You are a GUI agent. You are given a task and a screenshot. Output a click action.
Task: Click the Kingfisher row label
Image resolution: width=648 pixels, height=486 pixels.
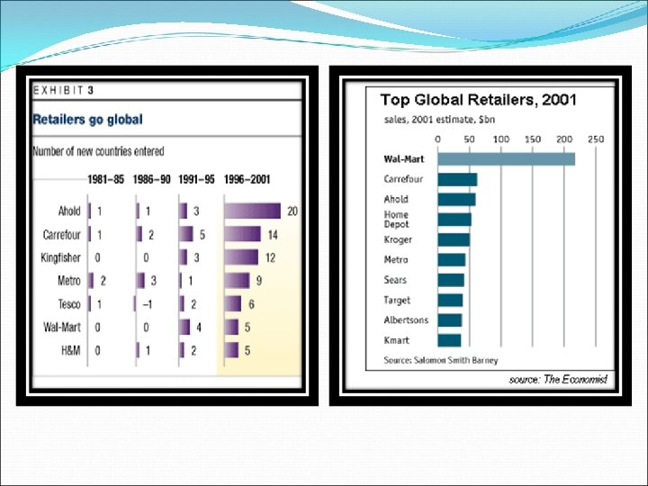pyautogui.click(x=61, y=258)
